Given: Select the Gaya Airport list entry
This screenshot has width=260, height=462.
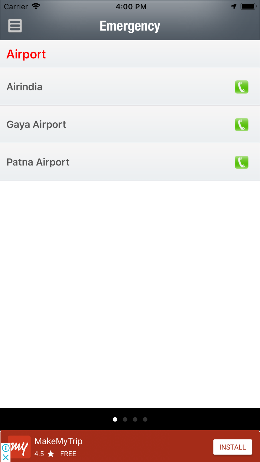Looking at the screenshot, I should coord(130,124).
